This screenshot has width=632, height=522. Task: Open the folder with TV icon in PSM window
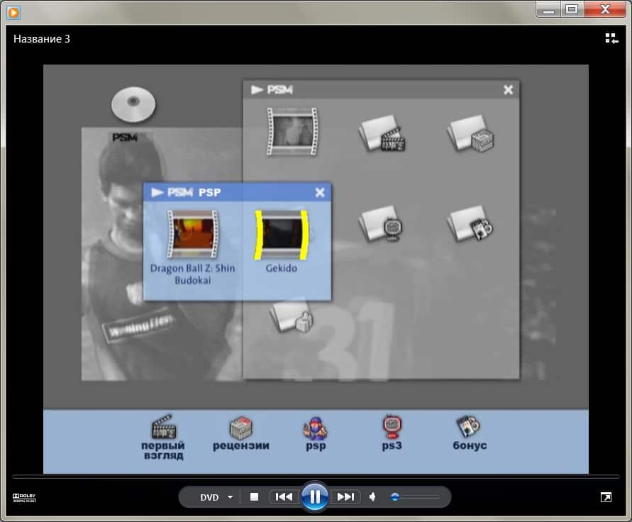(381, 223)
